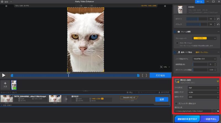Open the 120 FPS frame rate dropdown
221x123 pixels.
click(x=205, y=38)
